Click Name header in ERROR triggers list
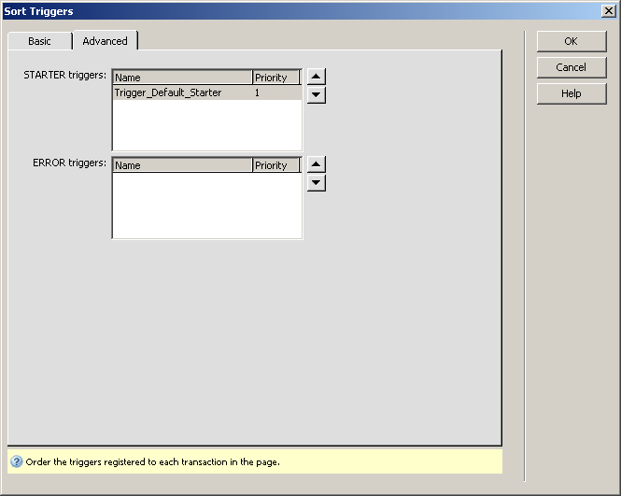Viewport: 621px width, 496px height. point(182,165)
